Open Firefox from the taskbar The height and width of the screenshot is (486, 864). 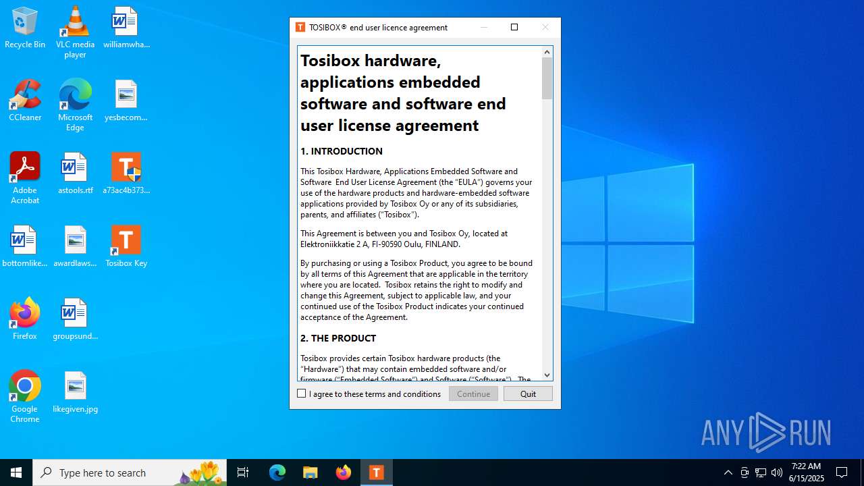click(344, 473)
